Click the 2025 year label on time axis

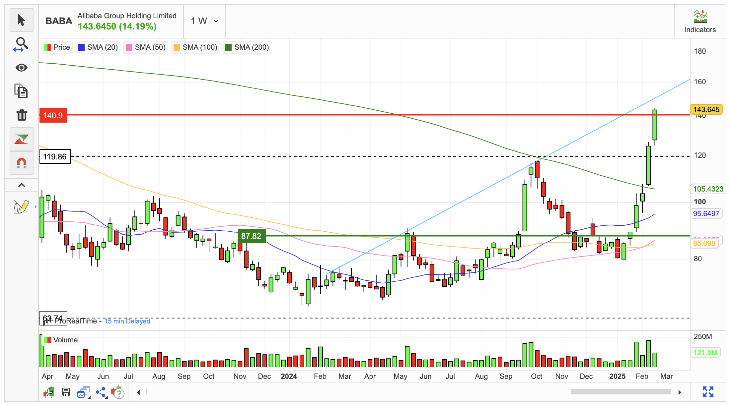coord(617,376)
